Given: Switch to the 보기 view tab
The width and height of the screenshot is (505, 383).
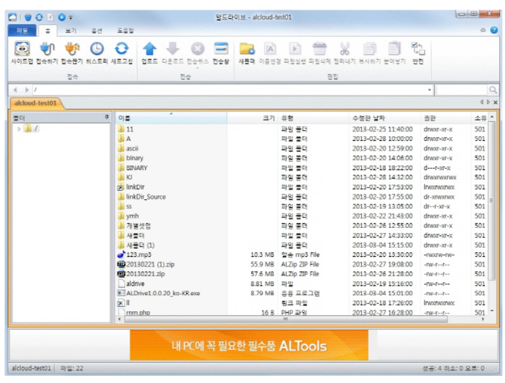Looking at the screenshot, I should point(71,31).
